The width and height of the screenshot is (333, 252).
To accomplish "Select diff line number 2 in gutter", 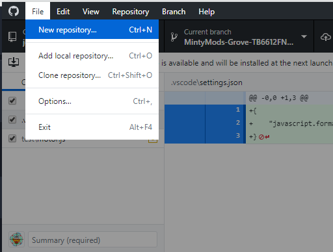I will (238, 123).
